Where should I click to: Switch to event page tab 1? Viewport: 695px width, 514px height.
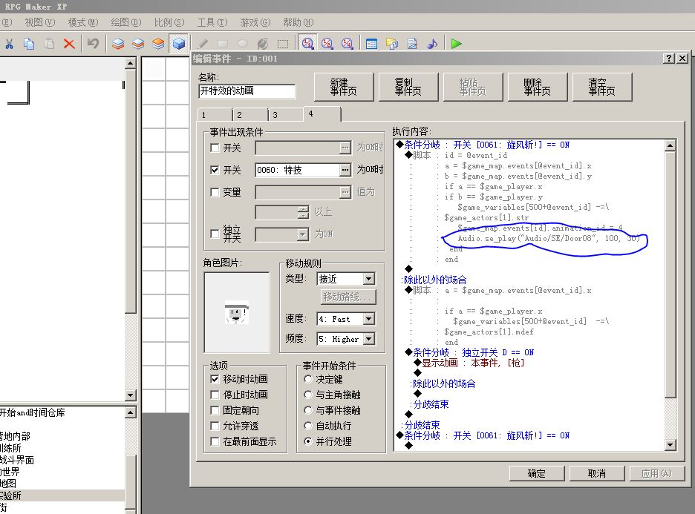pyautogui.click(x=215, y=115)
